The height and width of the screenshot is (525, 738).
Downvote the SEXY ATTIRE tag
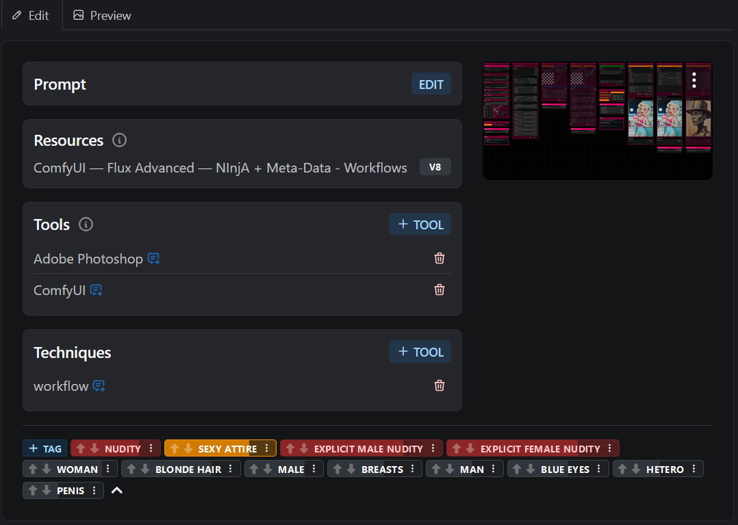[188, 449]
